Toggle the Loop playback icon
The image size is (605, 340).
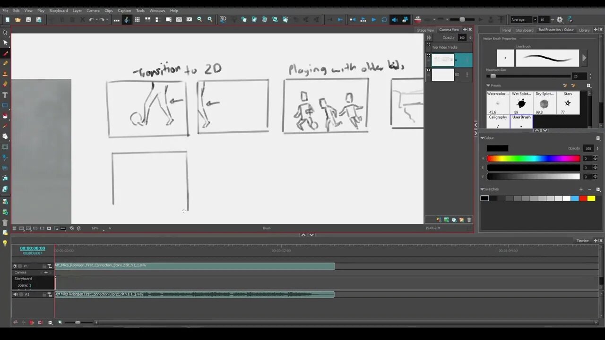point(384,19)
